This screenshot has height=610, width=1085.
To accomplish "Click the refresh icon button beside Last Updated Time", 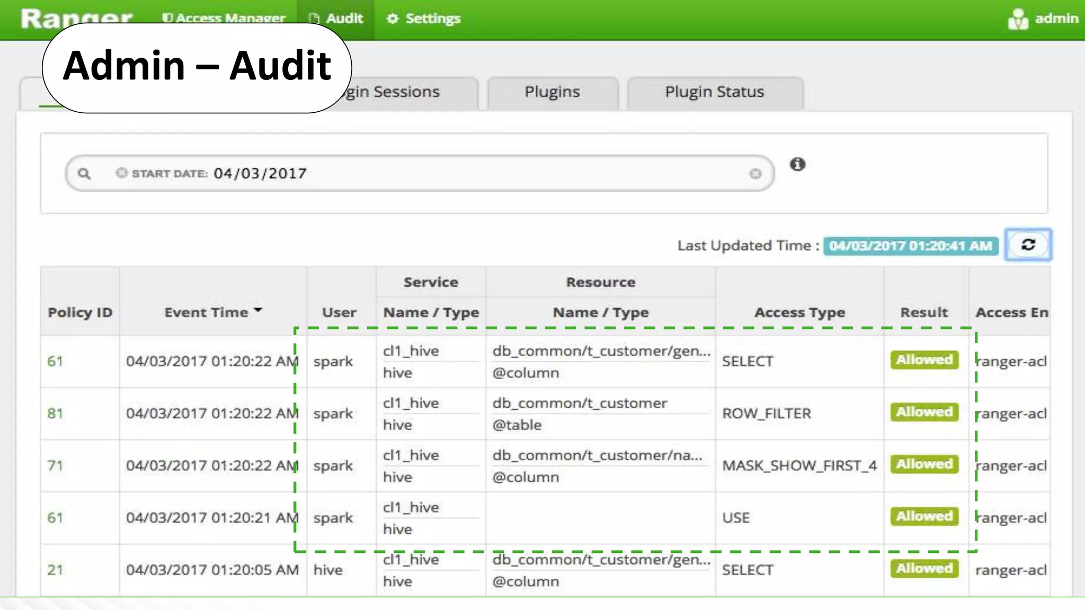I will click(1028, 245).
